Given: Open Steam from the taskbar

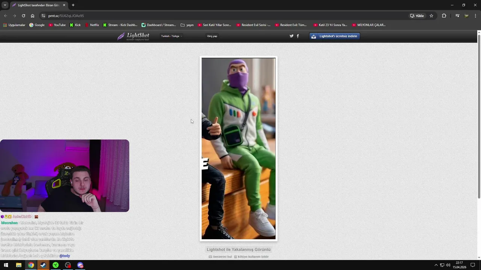Looking at the screenshot, I should (x=43, y=265).
